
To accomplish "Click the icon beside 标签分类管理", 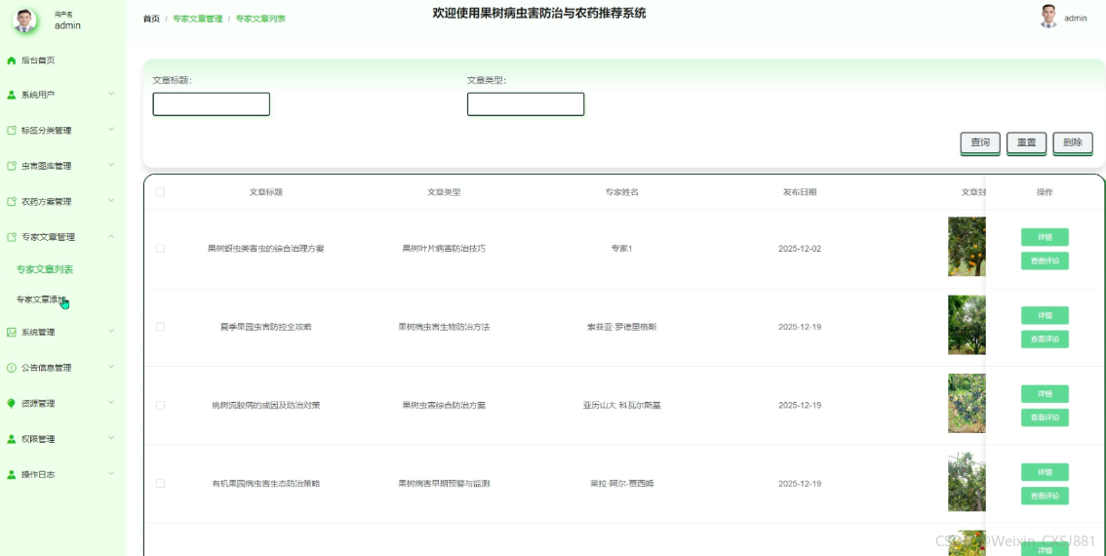I will 12,131.
